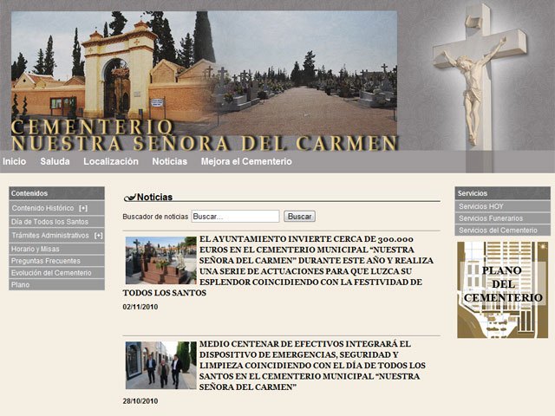Open the Plano sidebar link
The image size is (555, 416).
[21, 284]
